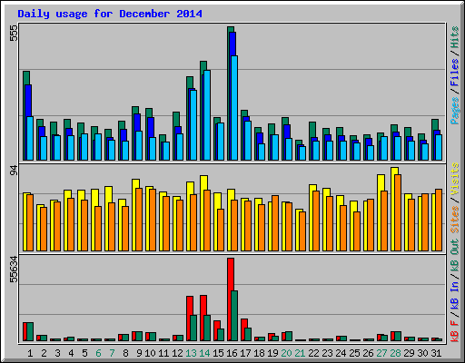Click x-axis day label "23"
This screenshot has width=465, height=363.
[x=327, y=353]
